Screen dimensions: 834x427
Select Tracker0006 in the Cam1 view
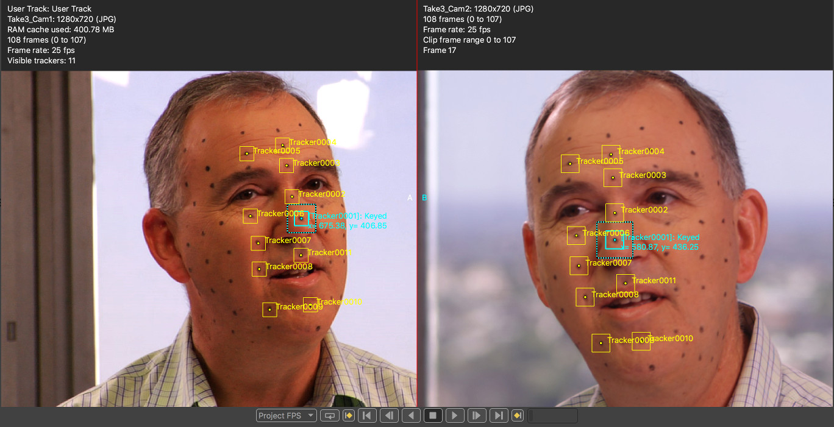click(250, 216)
